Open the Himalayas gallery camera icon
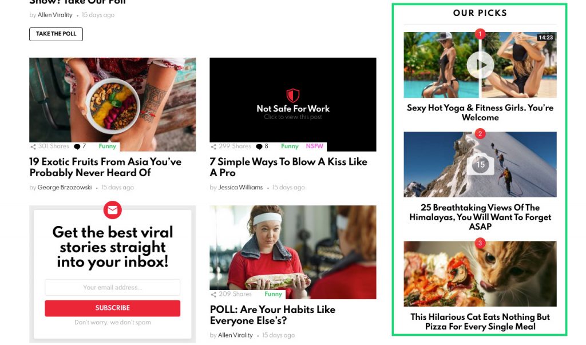The image size is (586, 345). [x=480, y=164]
